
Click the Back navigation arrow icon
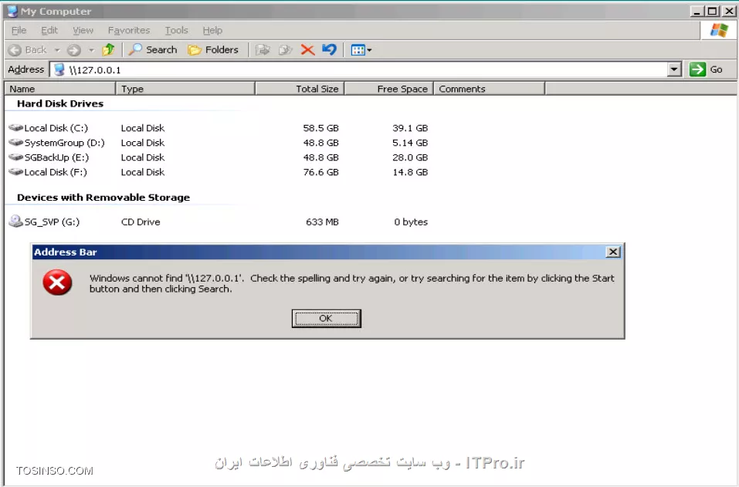(15, 50)
